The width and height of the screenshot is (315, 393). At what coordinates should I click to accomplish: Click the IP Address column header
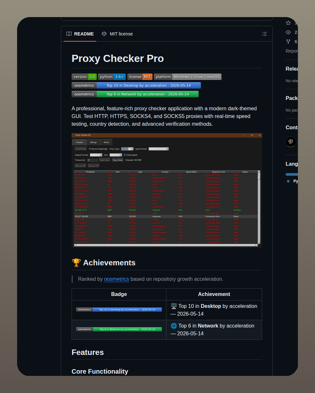point(91,172)
